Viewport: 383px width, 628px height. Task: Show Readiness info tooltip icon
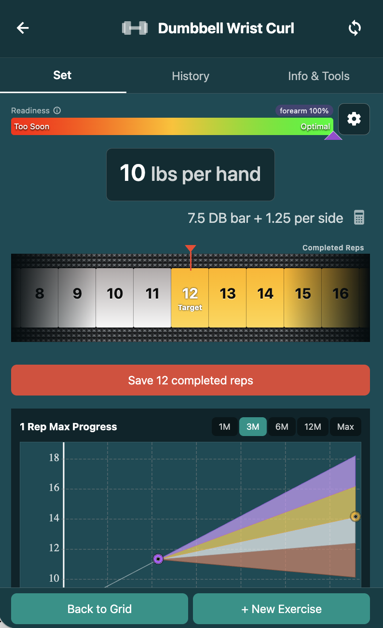[57, 110]
